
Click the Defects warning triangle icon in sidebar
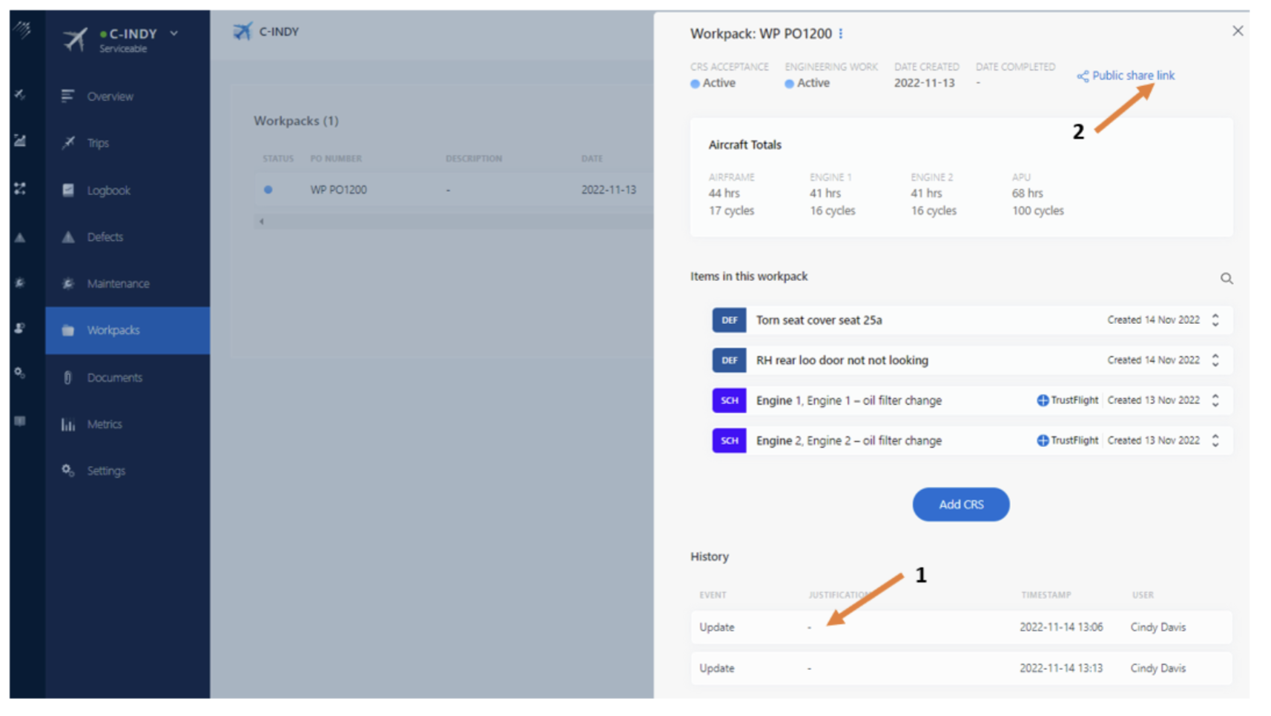coord(68,237)
